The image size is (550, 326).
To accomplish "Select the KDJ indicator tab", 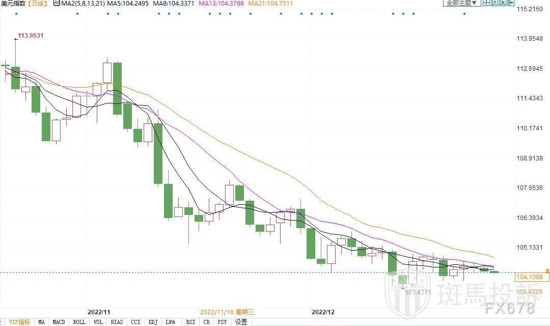I will 153,322.
